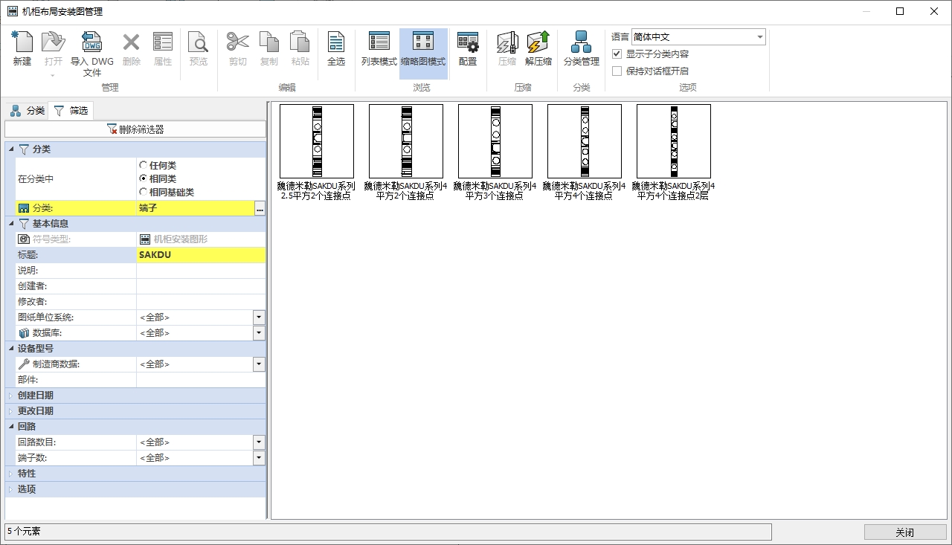The image size is (952, 545).
Task: Select the SAKDU系列2.5平方2个连接点 thumbnail
Action: point(316,141)
